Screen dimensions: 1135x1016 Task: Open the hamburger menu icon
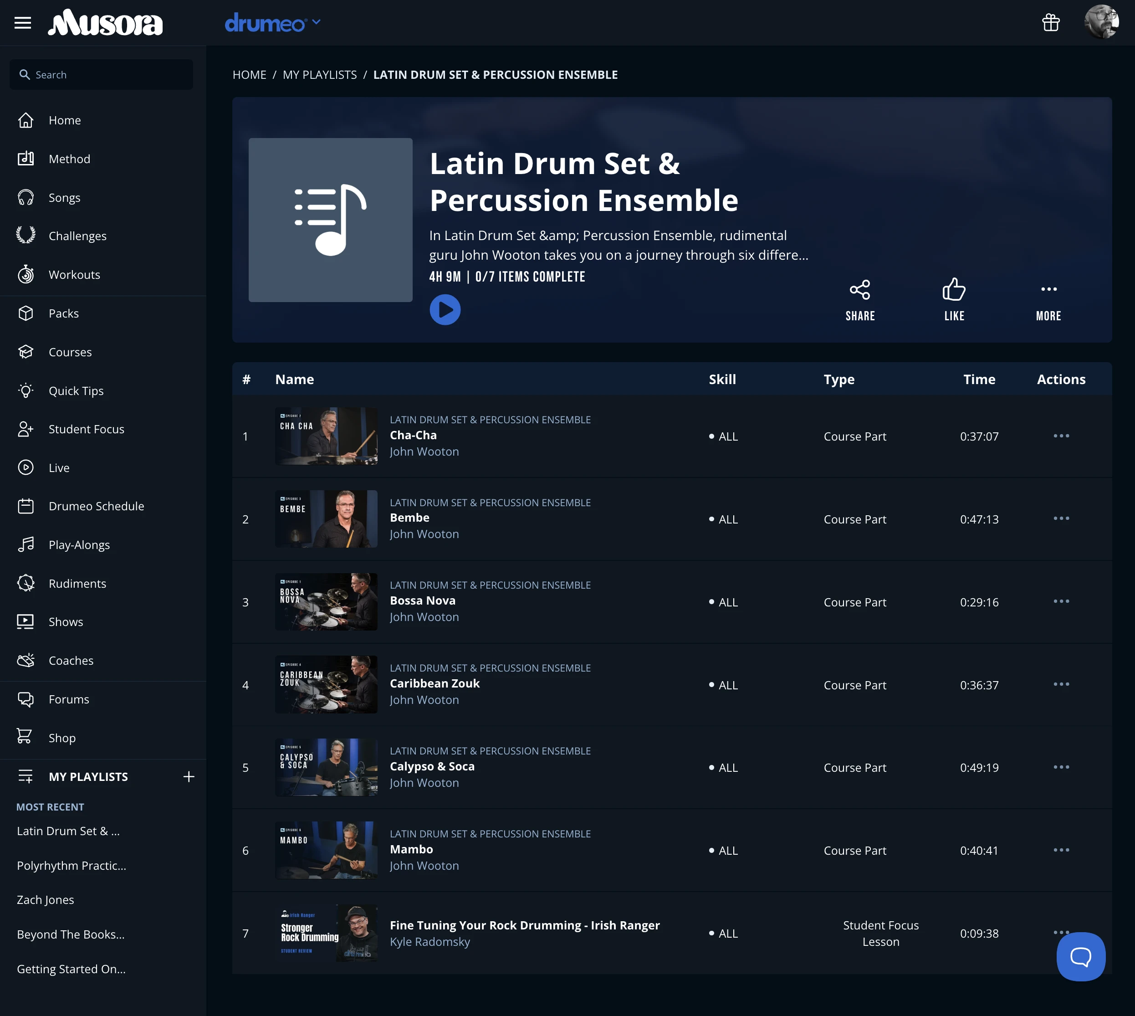[22, 23]
